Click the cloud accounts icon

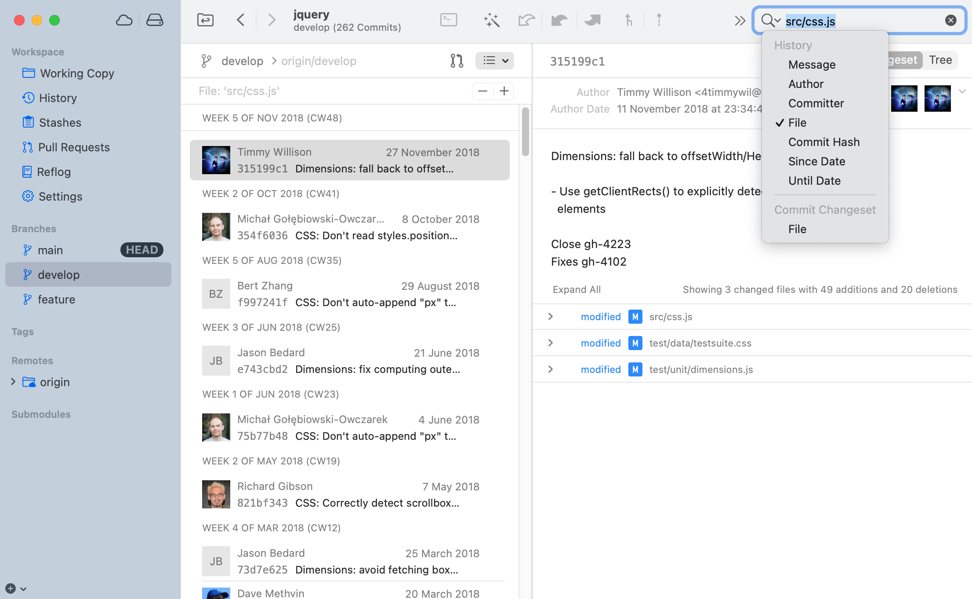124,20
